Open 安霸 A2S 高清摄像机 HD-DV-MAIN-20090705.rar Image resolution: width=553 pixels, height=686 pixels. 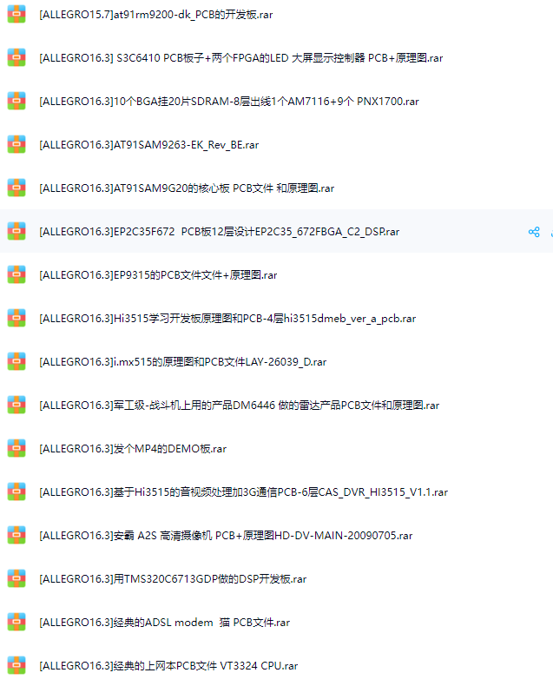tap(226, 536)
